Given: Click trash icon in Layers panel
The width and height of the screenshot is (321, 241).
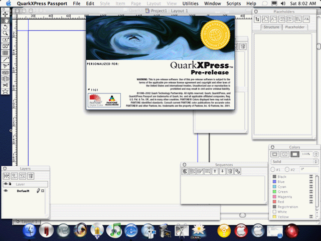Looking at the screenshot, I should point(31,176).
